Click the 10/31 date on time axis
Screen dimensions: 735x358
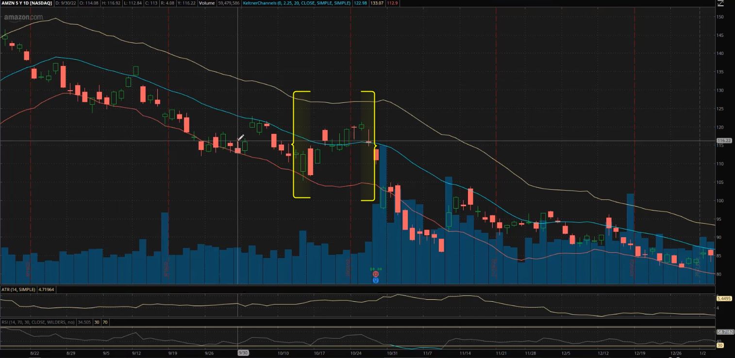pos(392,353)
